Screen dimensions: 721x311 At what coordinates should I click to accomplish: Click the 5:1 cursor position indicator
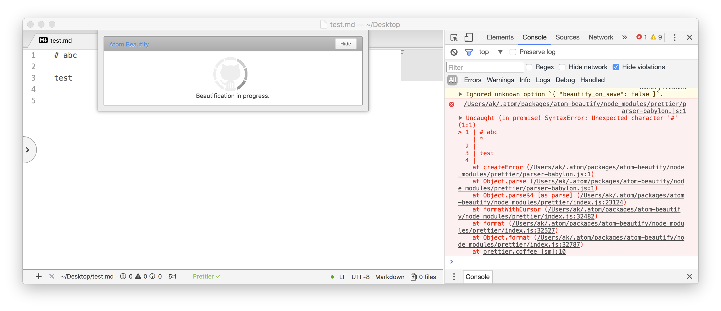coord(172,276)
